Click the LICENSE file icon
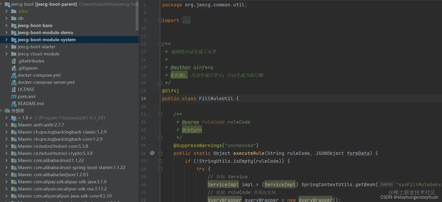The width and height of the screenshot is (442, 202). pos(14,89)
